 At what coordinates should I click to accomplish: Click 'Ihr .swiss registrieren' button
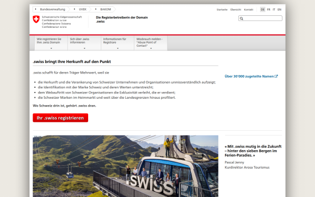coord(60,118)
